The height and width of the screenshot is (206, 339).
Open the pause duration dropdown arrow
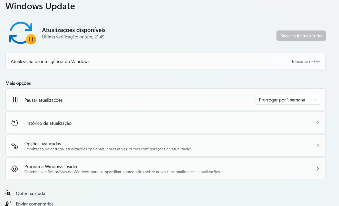tap(315, 100)
